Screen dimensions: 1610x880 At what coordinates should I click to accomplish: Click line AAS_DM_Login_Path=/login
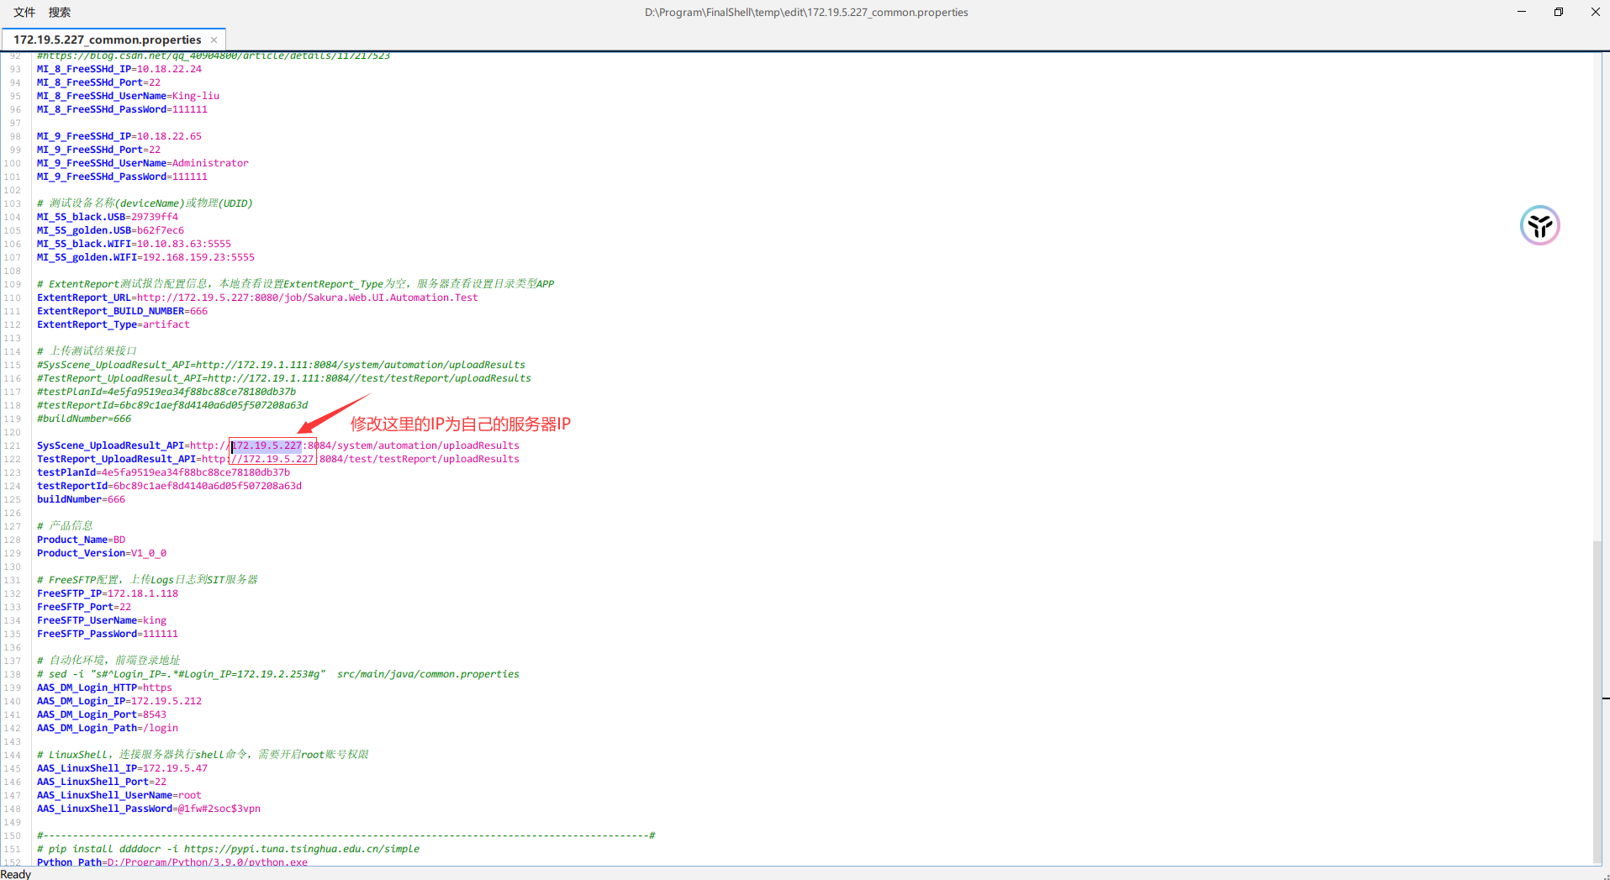[108, 728]
